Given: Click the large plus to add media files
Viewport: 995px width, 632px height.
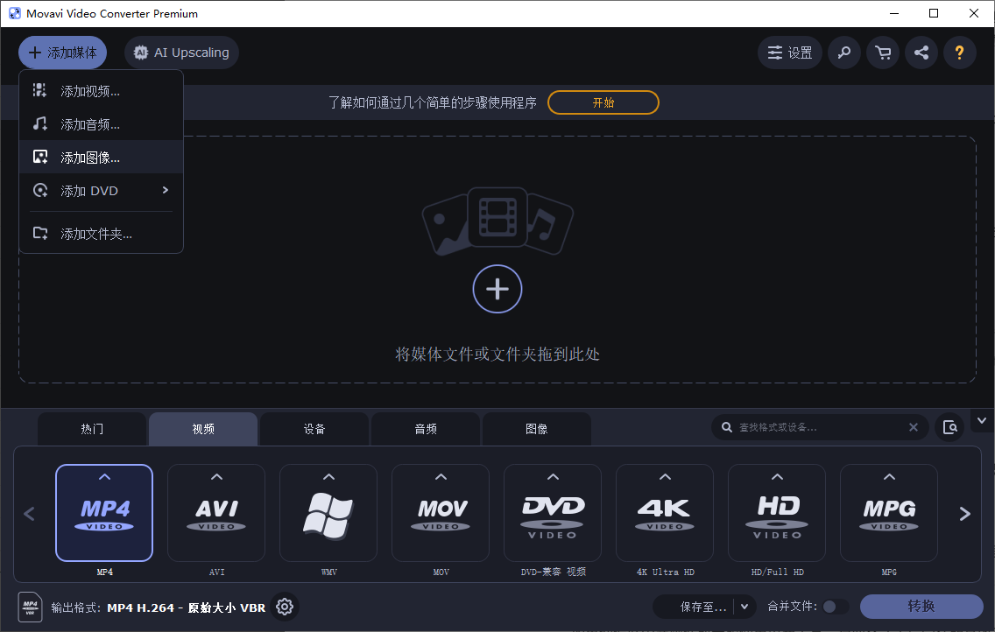Looking at the screenshot, I should pyautogui.click(x=497, y=289).
